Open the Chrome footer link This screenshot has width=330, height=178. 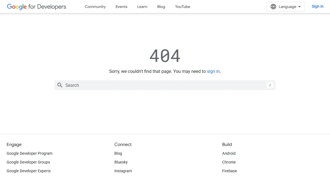(229, 162)
